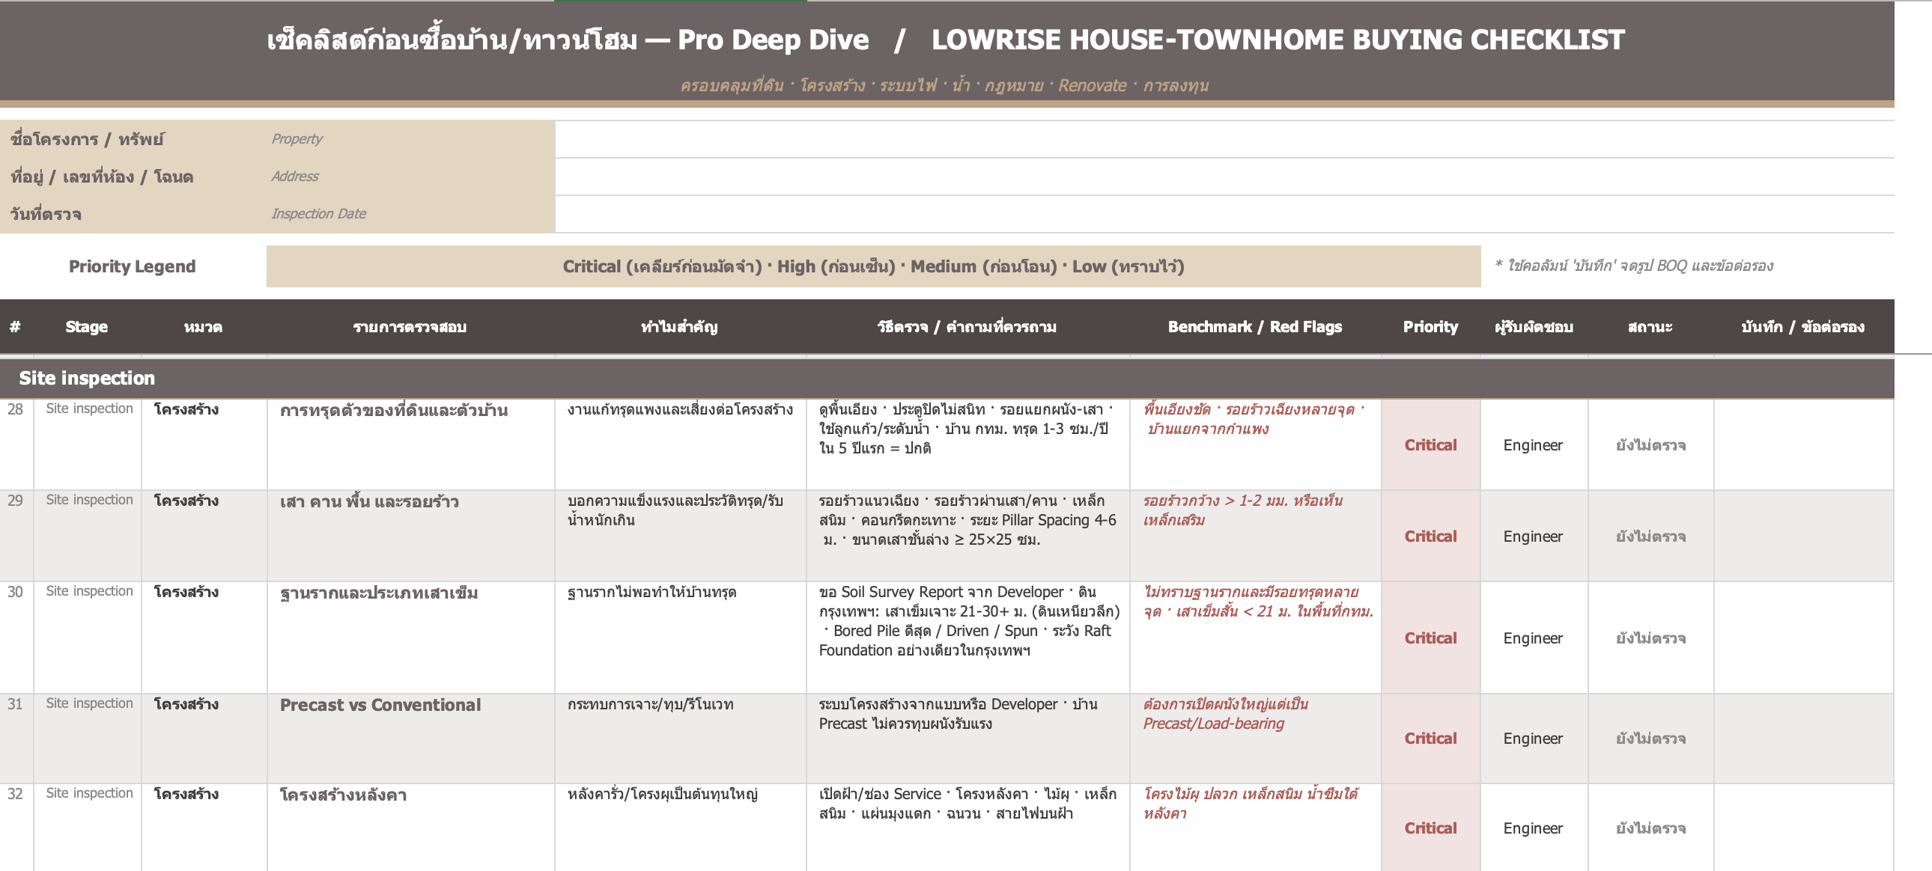1932x871 pixels.
Task: Select row 32 status cell ยังไม่ตรวจ
Action: 1650,828
